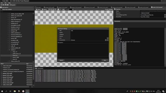Image resolution: width=166 pixels, height=93 pixels.
Task: Click the Version field in the dialog
Action: coord(89,36)
